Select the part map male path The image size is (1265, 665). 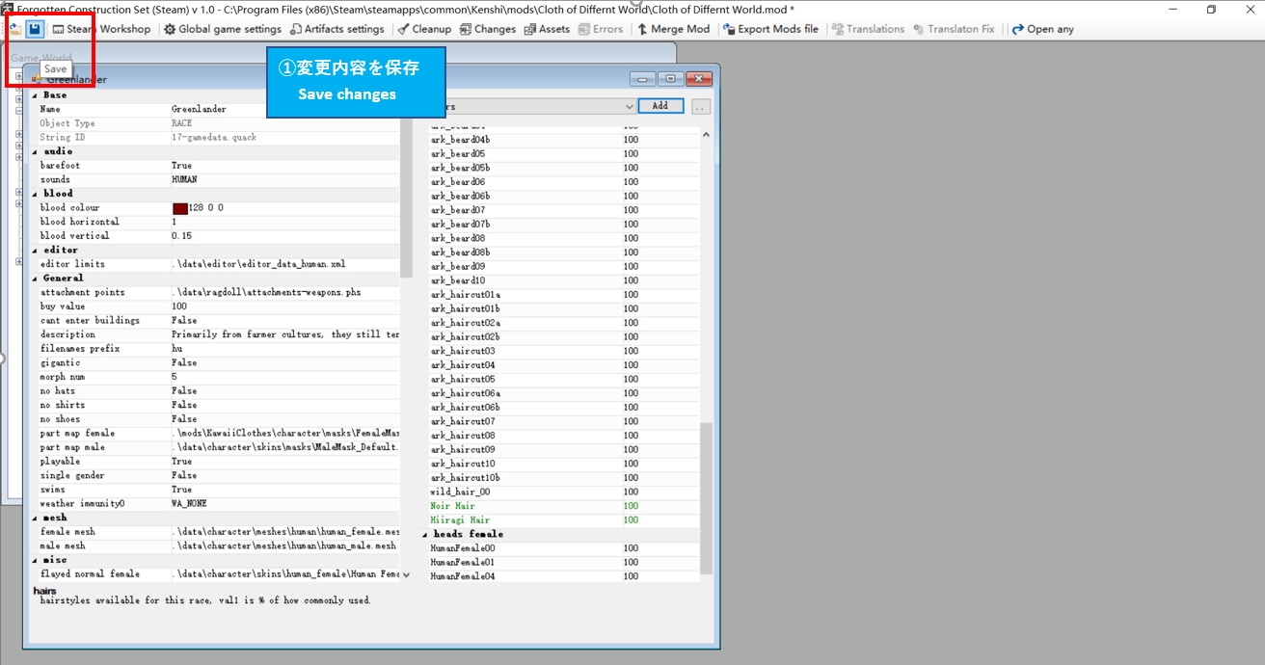tap(284, 447)
